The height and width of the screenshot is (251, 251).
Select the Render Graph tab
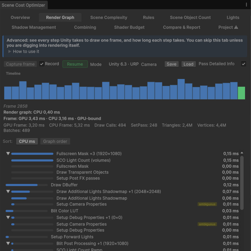(60, 18)
